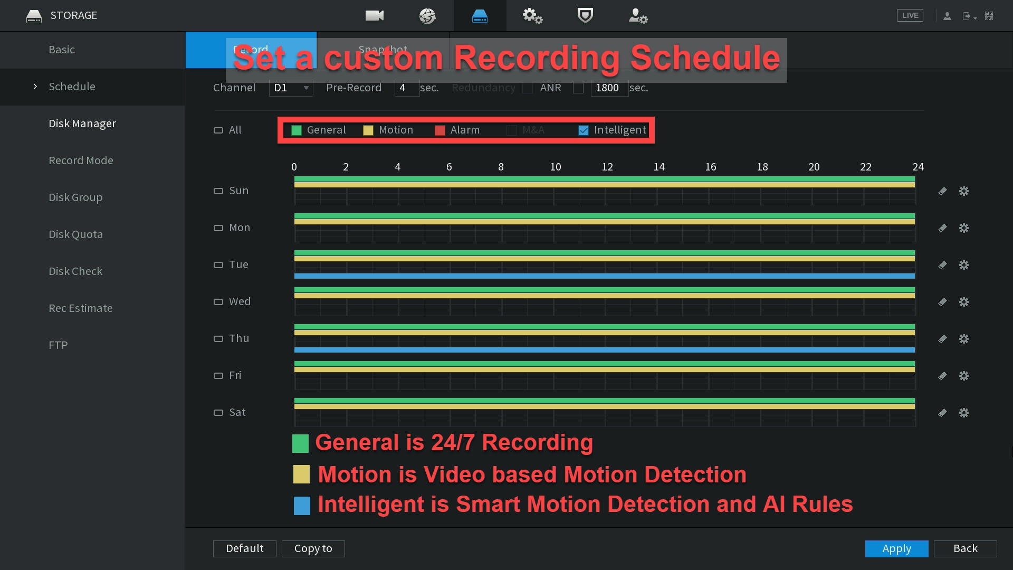Open the Channel D1 dropdown

tap(291, 88)
